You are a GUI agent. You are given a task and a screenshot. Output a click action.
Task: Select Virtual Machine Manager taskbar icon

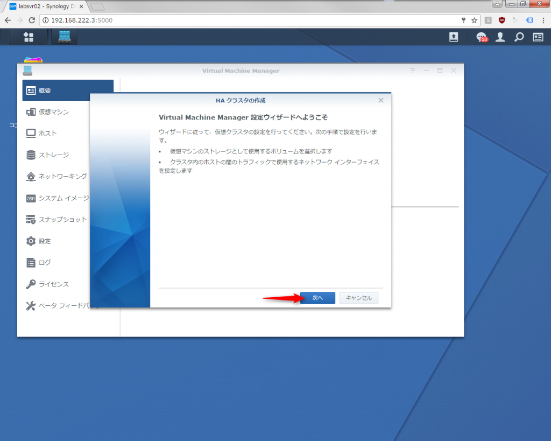(65, 37)
